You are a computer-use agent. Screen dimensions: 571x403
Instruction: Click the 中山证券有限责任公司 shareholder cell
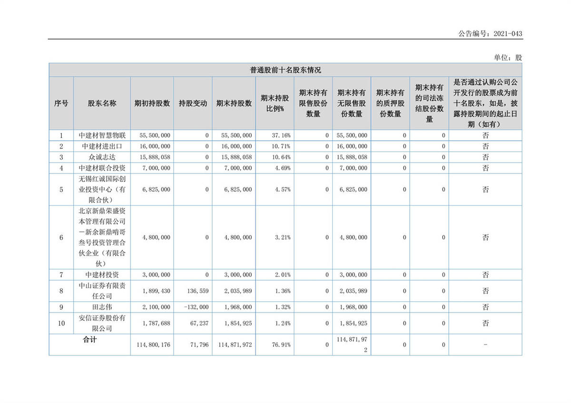pyautogui.click(x=102, y=290)
